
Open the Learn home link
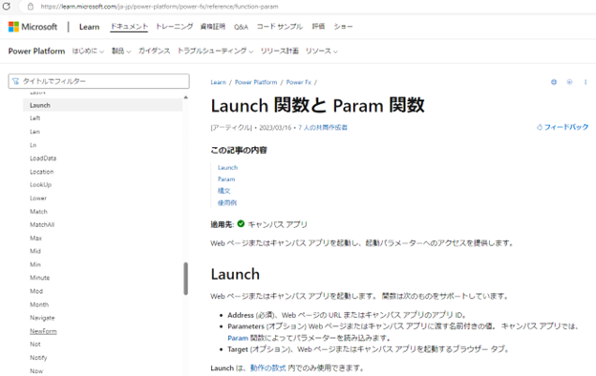coord(90,27)
